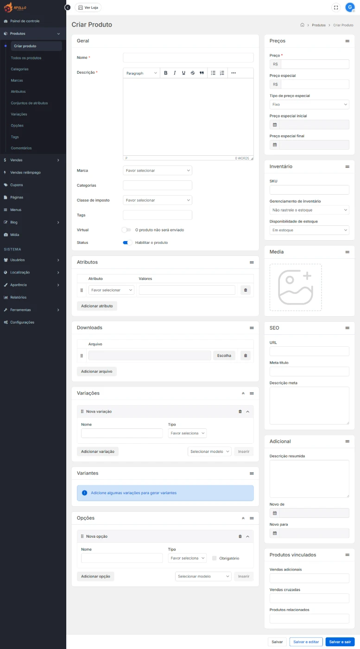Image resolution: width=360 pixels, height=649 pixels.
Task: Click the Salvar e sair button
Action: point(340,642)
